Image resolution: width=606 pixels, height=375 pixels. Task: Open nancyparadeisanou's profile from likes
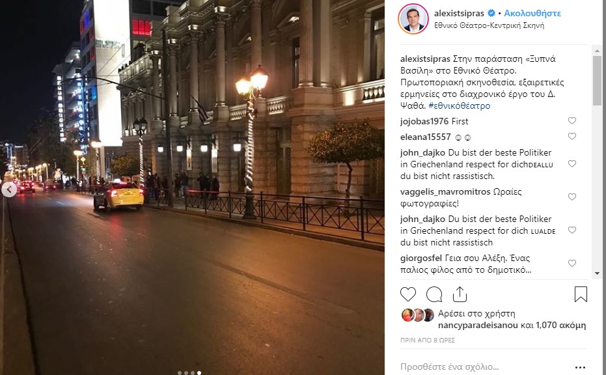(478, 325)
